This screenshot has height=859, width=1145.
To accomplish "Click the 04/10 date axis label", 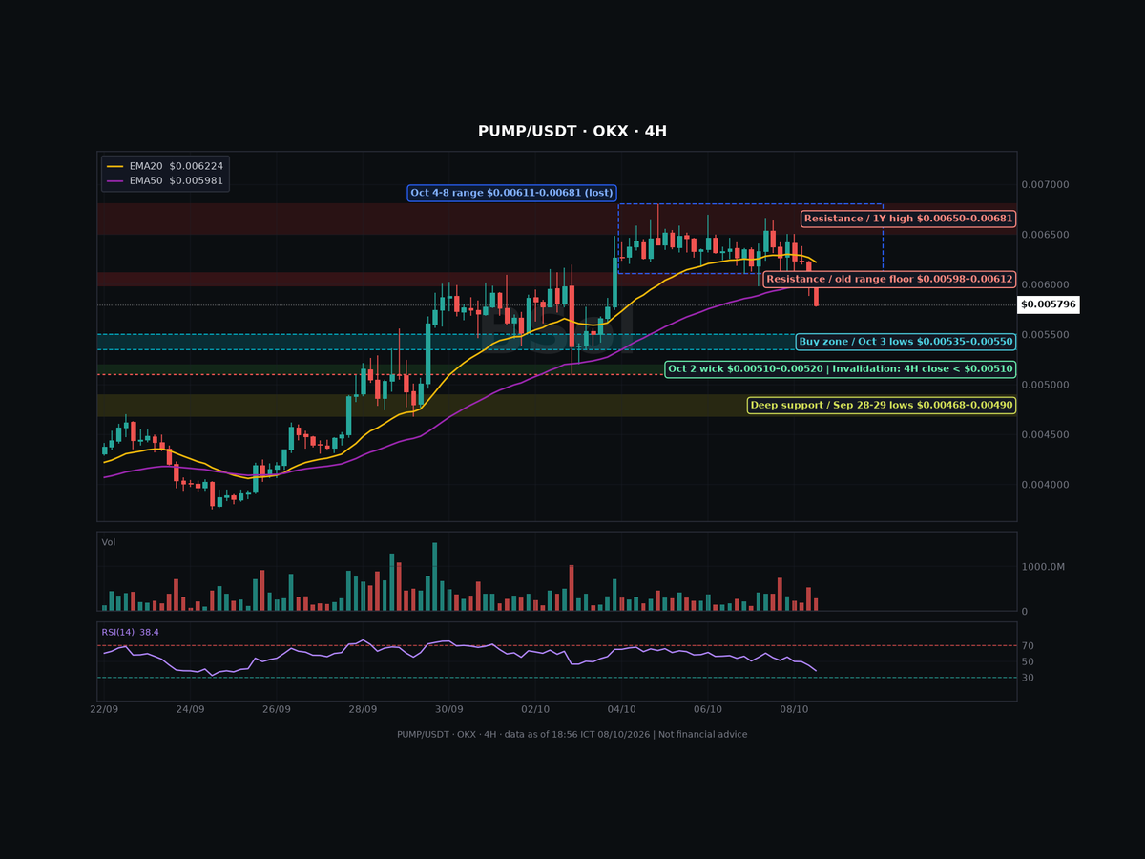I will pos(622,710).
